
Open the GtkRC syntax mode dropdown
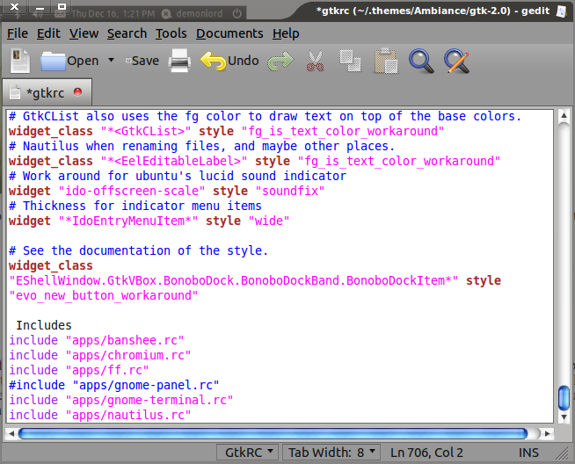tap(248, 453)
